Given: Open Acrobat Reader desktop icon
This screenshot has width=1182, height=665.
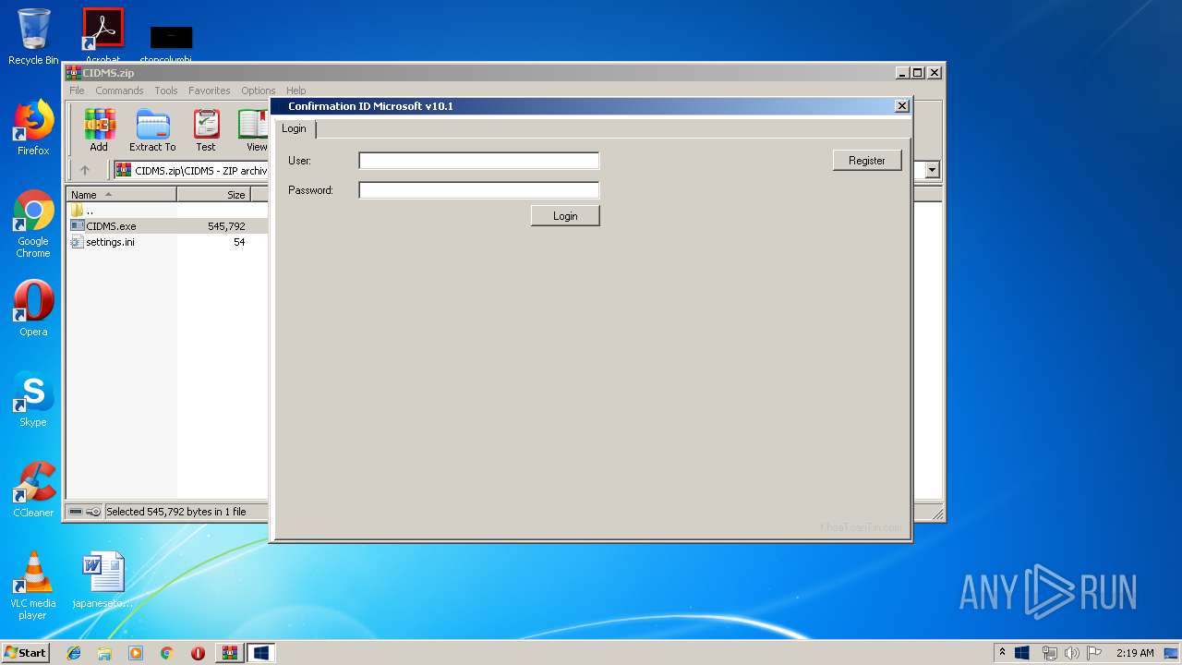Looking at the screenshot, I should (x=103, y=37).
